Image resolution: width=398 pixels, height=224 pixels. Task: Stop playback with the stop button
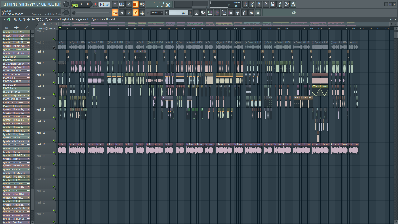(88, 4)
